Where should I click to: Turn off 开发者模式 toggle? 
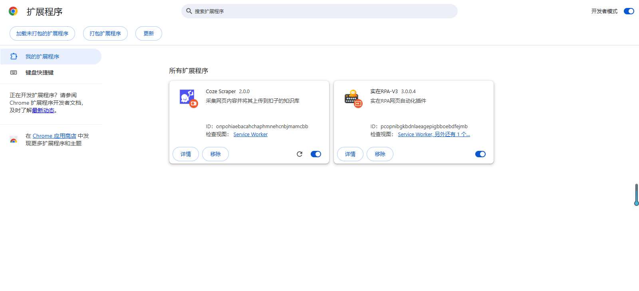click(629, 11)
